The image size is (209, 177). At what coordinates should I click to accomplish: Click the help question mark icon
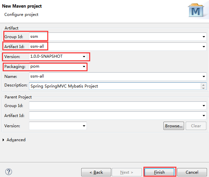9,172
